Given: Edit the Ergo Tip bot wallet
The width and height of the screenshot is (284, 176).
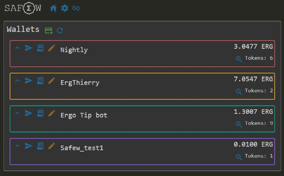Looking at the screenshot, I should click(x=51, y=114).
